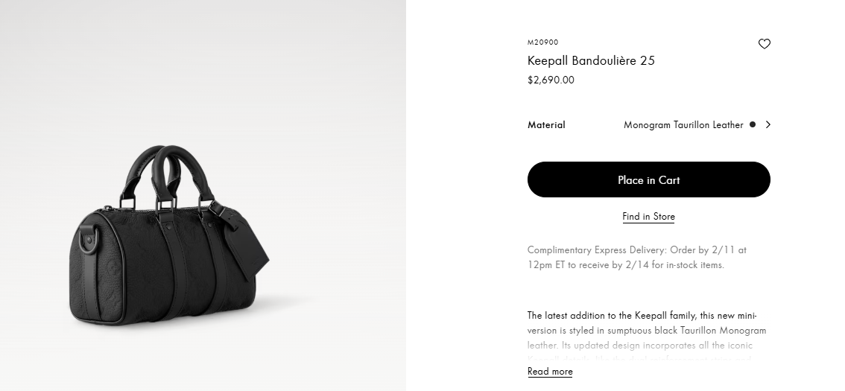
Task: Click the Material label
Action: (546, 125)
